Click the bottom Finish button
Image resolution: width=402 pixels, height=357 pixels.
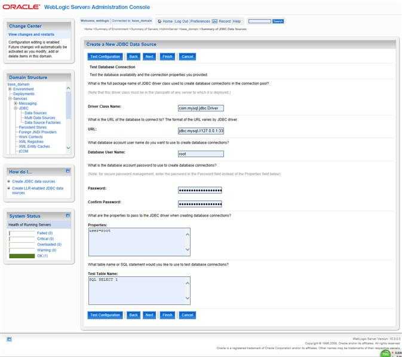pyautogui.click(x=167, y=315)
